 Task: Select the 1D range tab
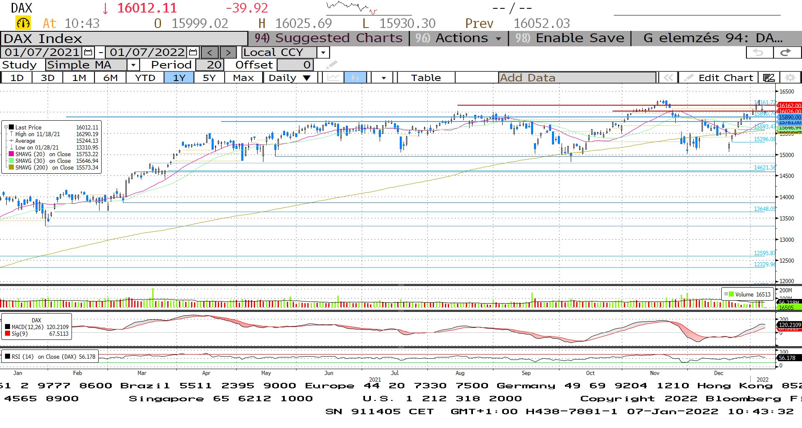(17, 78)
